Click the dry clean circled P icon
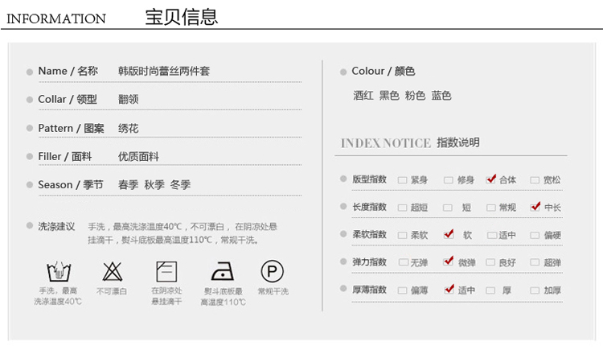The height and width of the screenshot is (350, 603). point(273,270)
